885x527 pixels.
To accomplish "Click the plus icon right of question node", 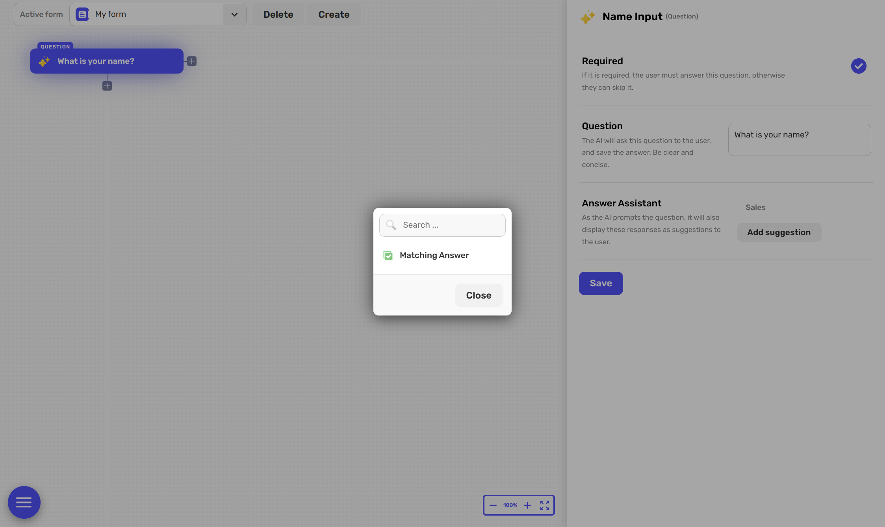I will coord(192,61).
